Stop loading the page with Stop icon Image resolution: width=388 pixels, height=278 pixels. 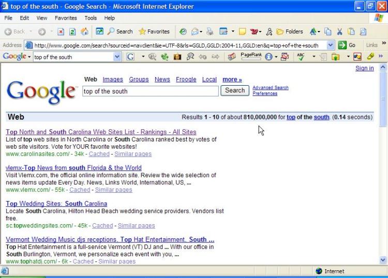[x=61, y=32]
